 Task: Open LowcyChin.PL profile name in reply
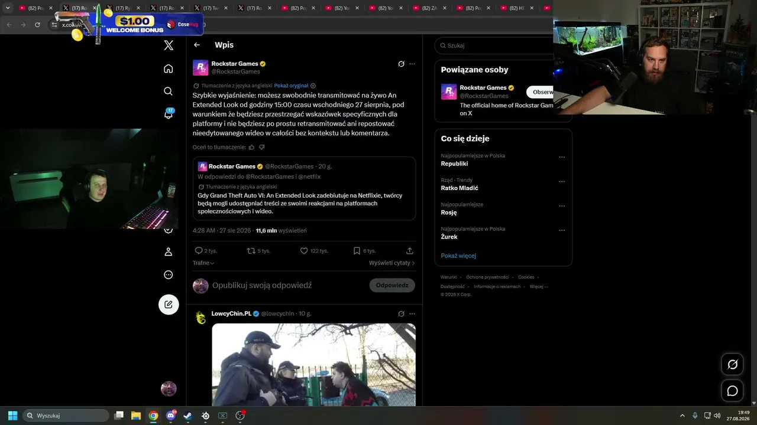point(231,313)
